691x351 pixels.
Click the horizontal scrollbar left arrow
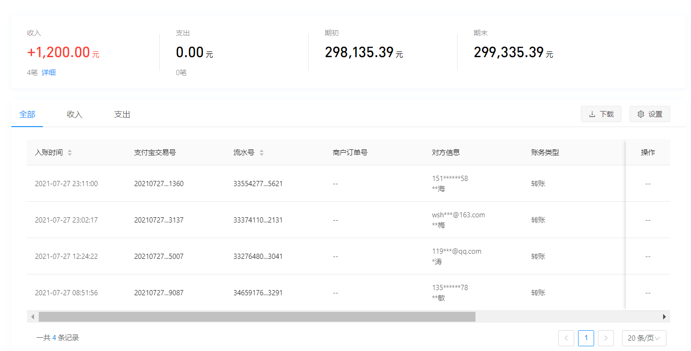pyautogui.click(x=33, y=317)
